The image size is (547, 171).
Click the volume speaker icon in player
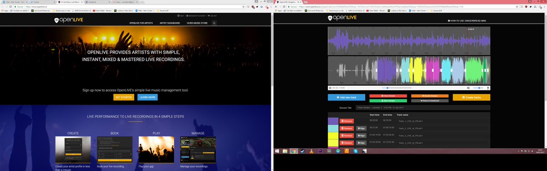coord(468,88)
